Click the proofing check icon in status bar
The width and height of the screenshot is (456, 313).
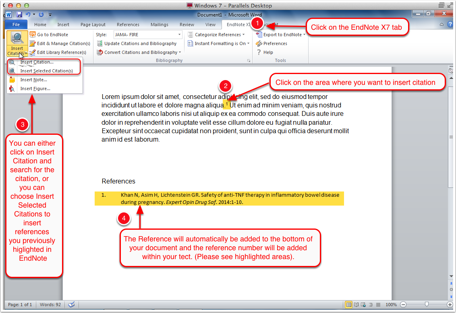[x=71, y=305]
